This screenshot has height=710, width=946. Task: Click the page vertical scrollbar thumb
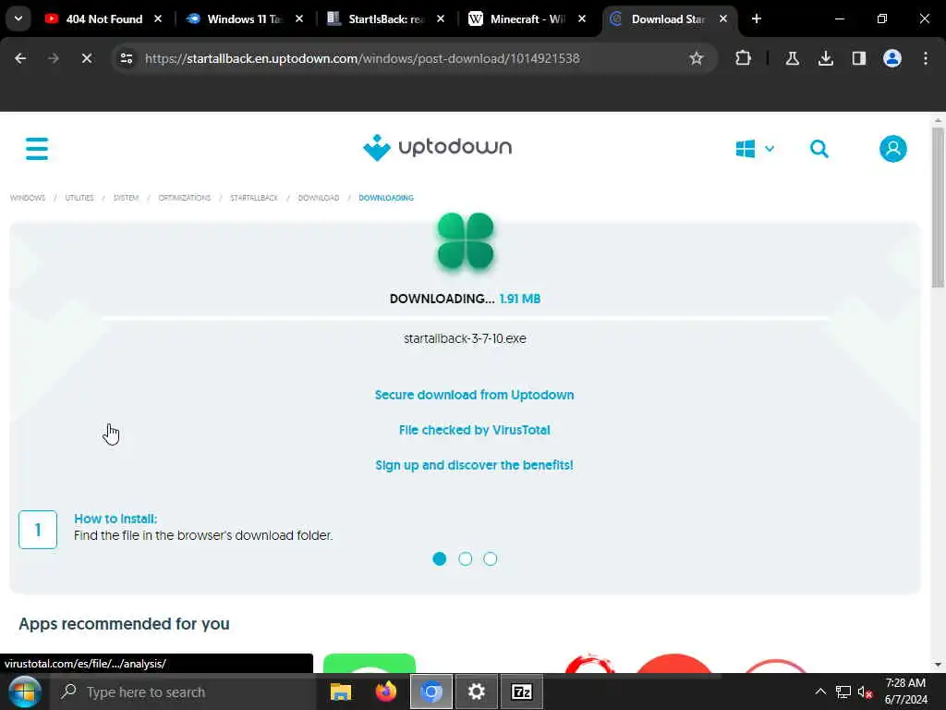pyautogui.click(x=938, y=207)
